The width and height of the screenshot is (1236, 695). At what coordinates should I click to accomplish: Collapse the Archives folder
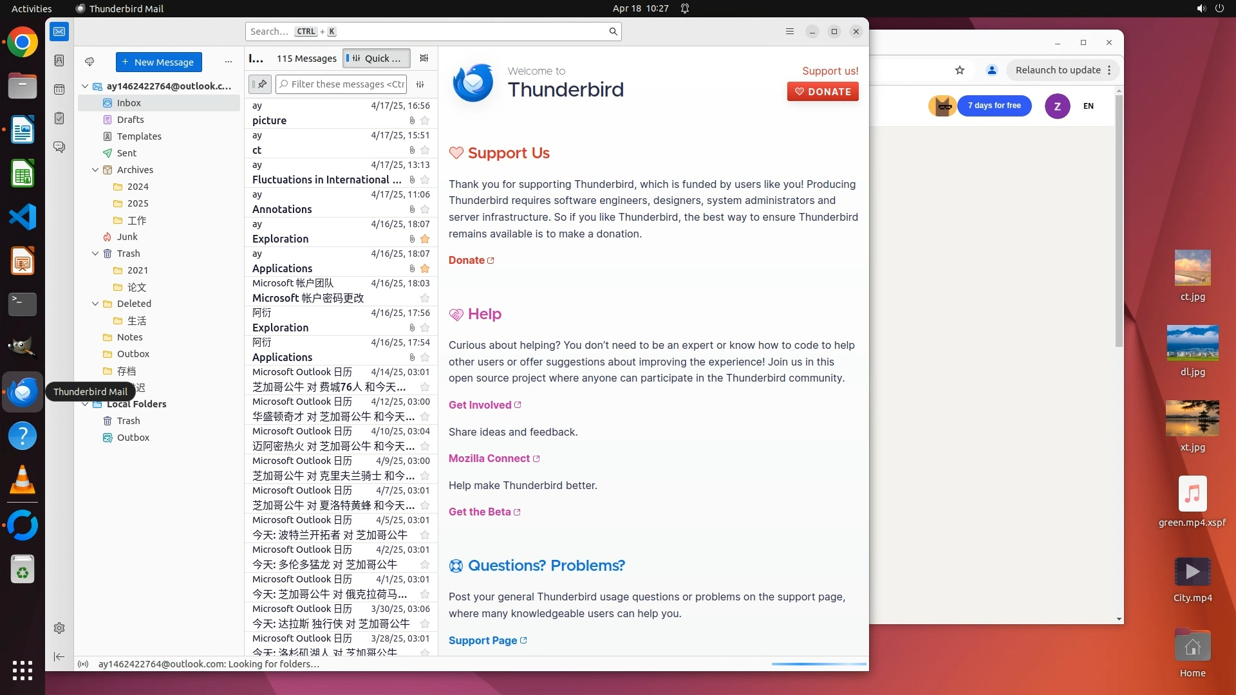coord(95,170)
